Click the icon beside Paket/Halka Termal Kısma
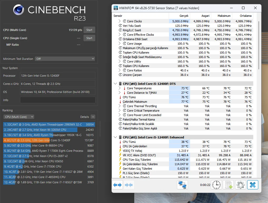 120,119
